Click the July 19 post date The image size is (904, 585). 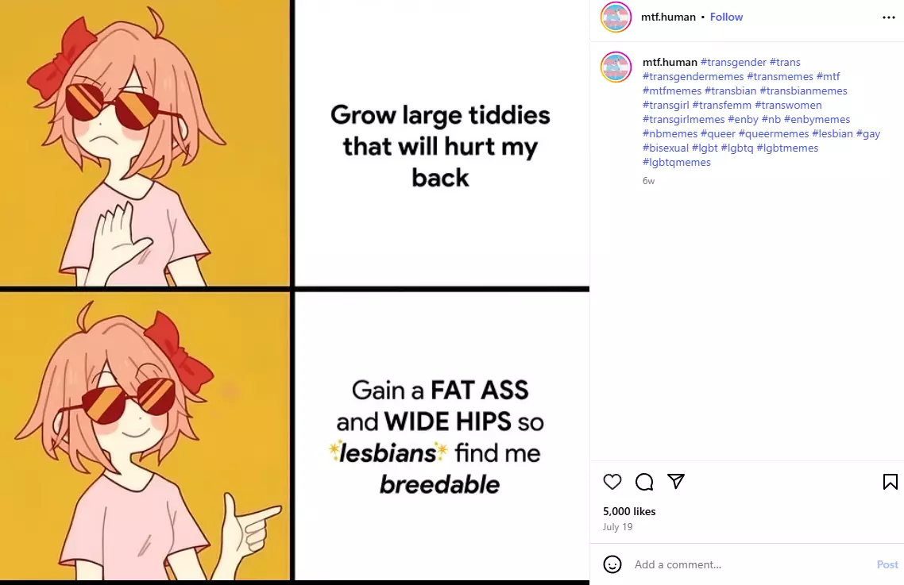point(617,527)
